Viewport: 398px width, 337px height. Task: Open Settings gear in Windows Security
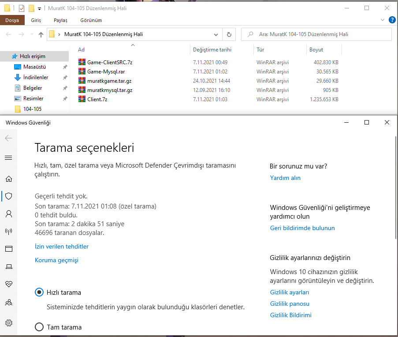(x=8, y=323)
